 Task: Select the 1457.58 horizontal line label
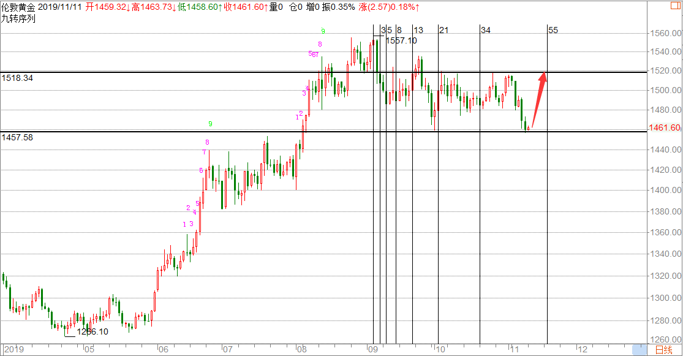17,137
